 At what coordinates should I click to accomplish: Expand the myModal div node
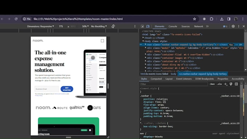(146, 48)
